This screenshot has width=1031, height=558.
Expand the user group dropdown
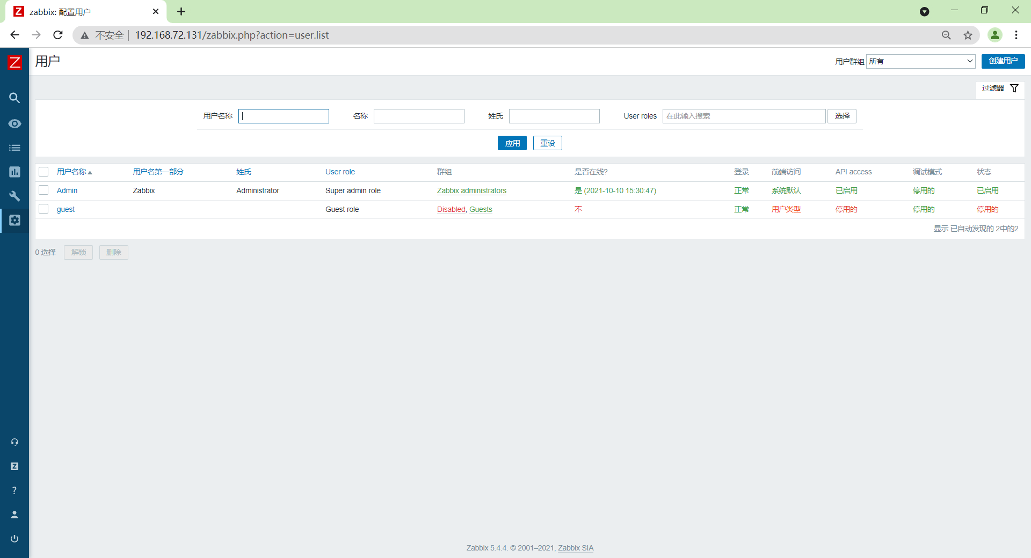pyautogui.click(x=921, y=61)
